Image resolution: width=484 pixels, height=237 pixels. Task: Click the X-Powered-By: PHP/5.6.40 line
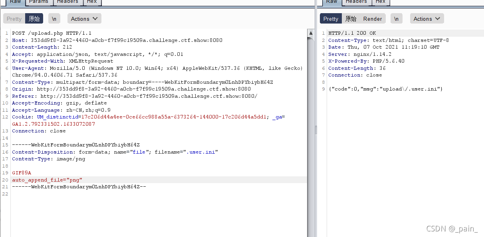tap(366, 61)
